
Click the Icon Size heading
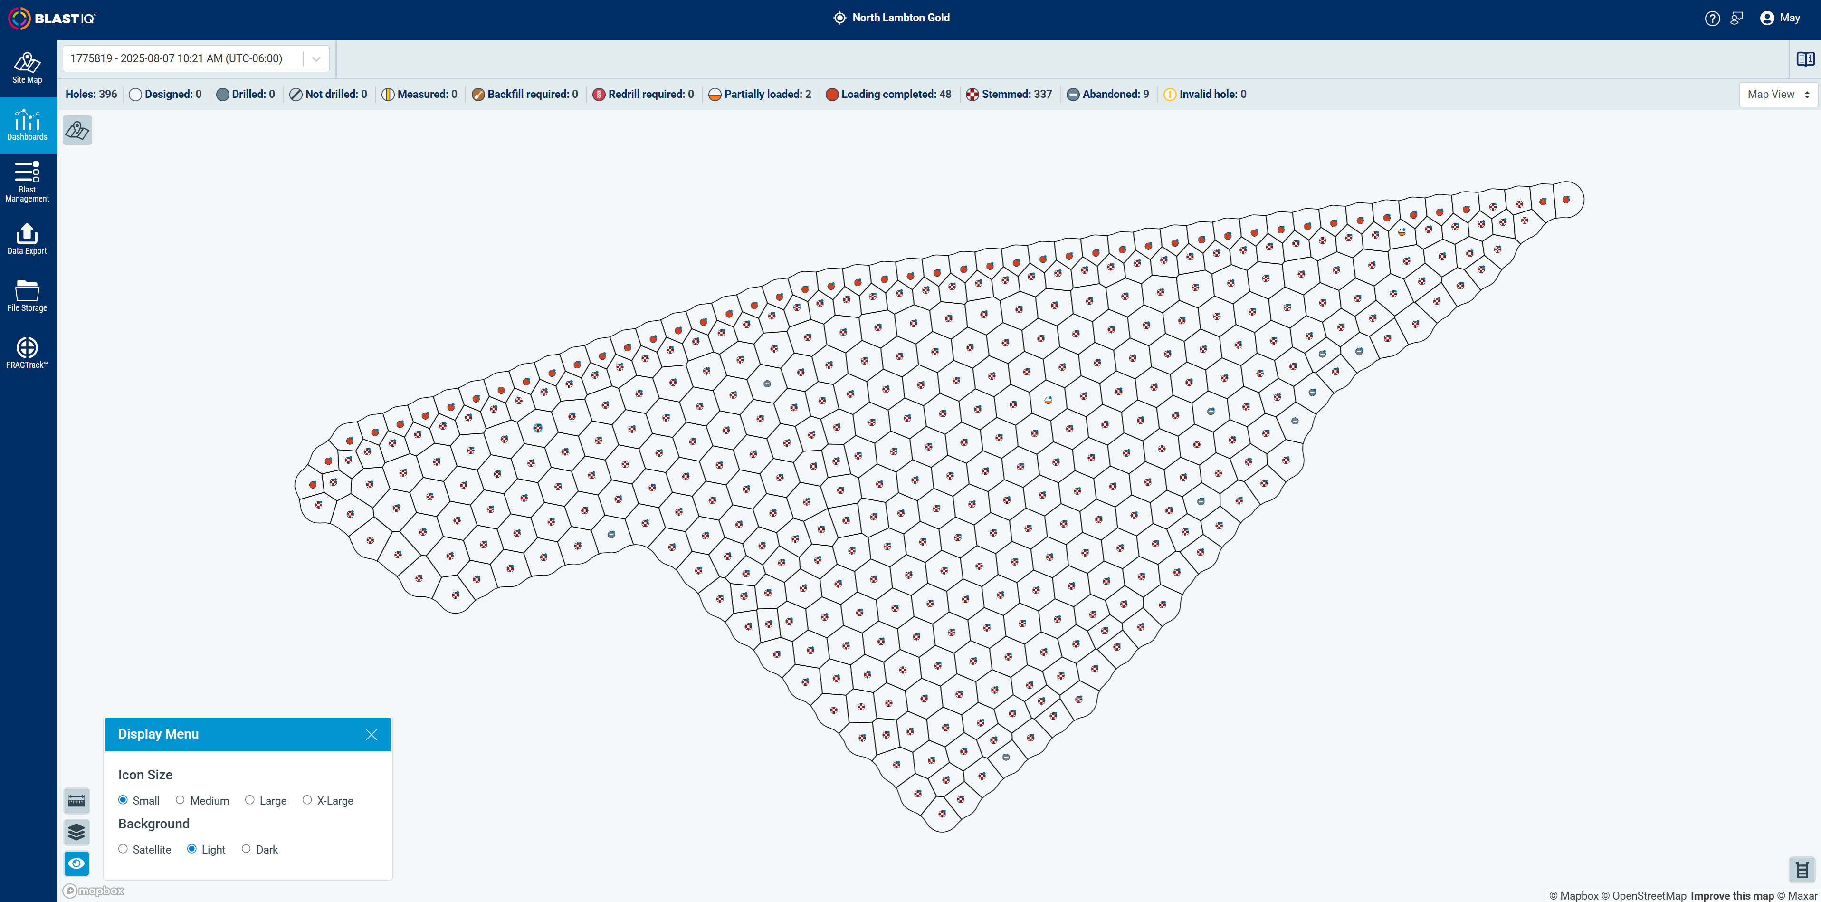pos(145,775)
